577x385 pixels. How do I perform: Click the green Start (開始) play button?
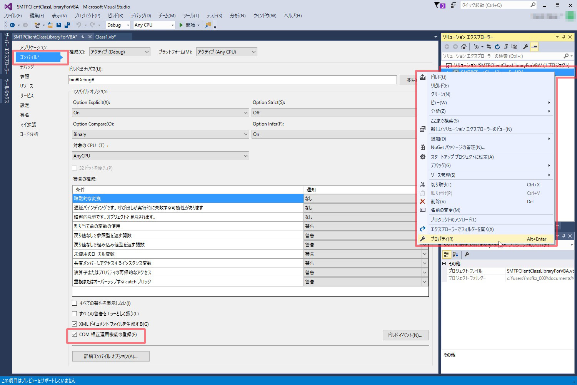click(188, 25)
